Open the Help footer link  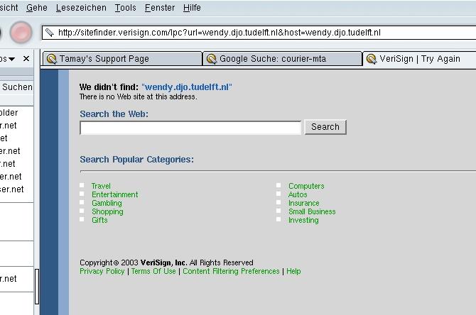point(293,271)
